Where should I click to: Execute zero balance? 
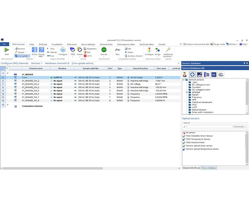click(x=104, y=50)
